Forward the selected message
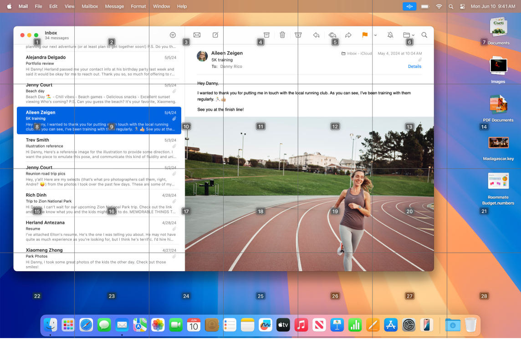The height and width of the screenshot is (339, 521). (348, 35)
